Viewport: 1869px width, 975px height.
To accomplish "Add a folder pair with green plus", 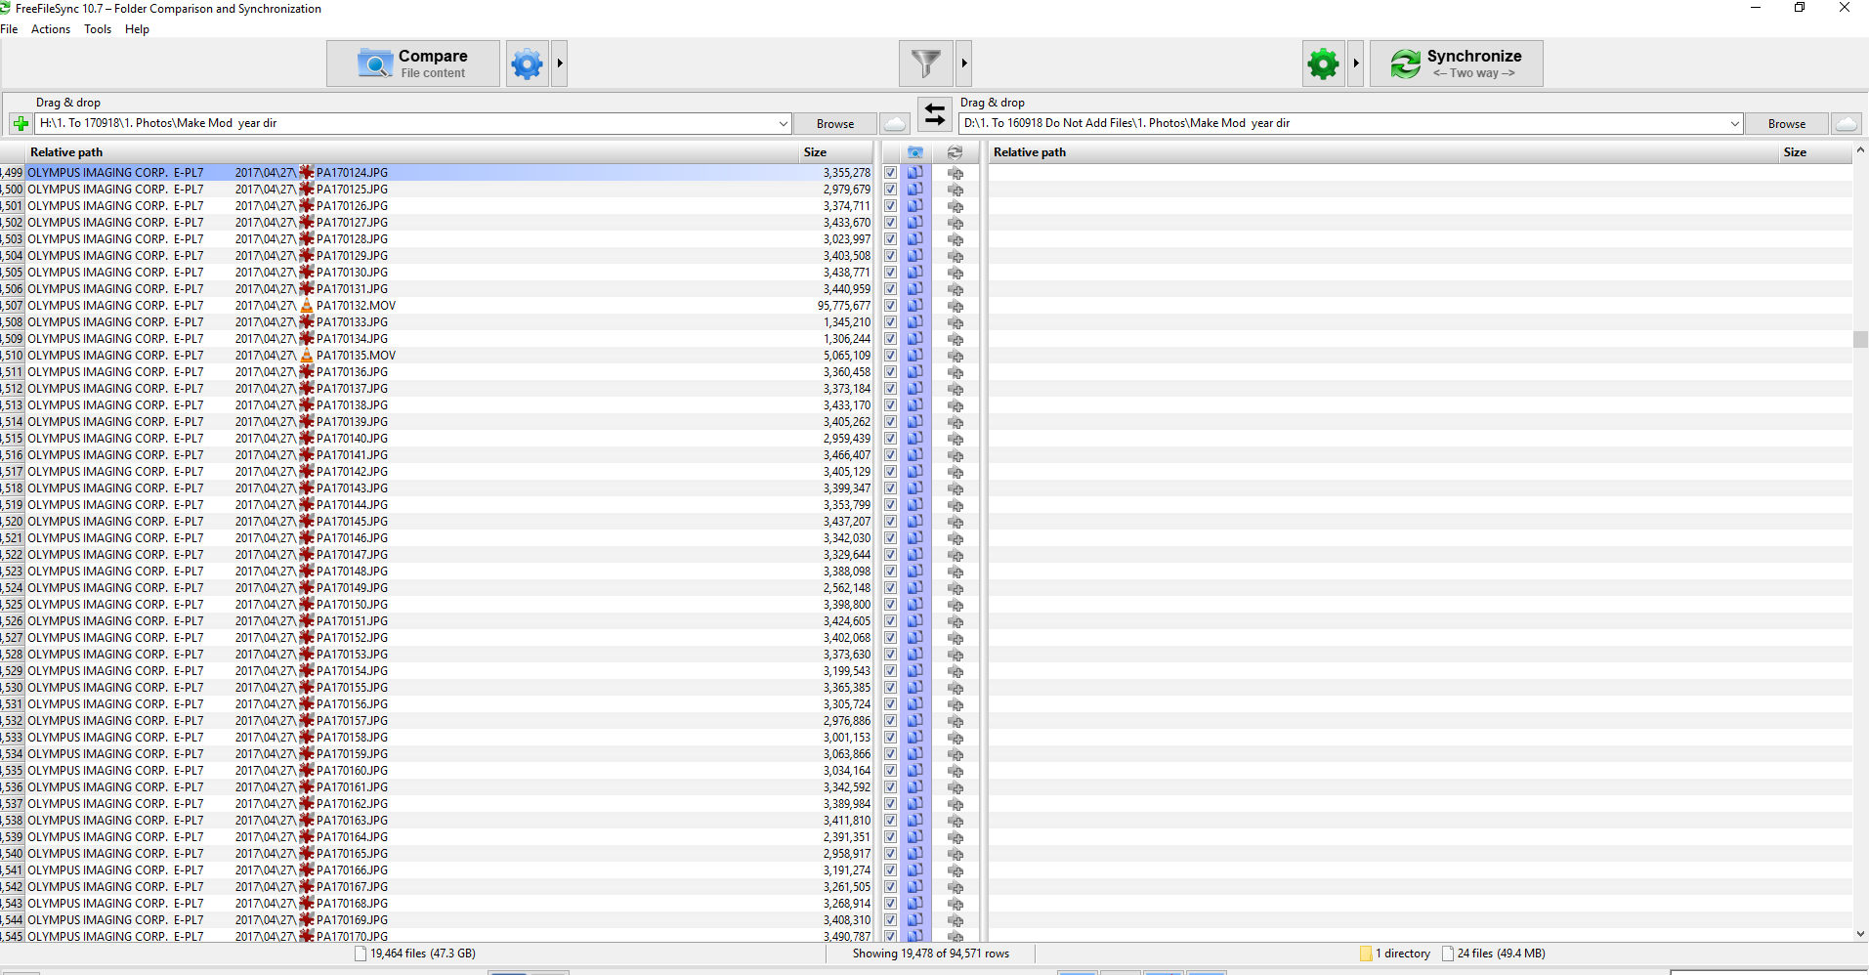I will pyautogui.click(x=21, y=124).
